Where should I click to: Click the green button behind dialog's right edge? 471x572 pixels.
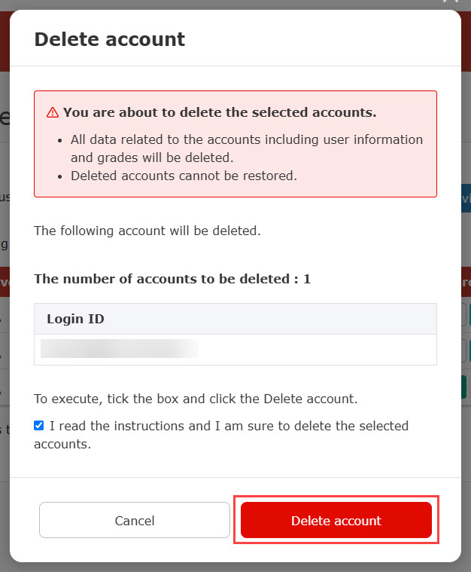point(465,387)
